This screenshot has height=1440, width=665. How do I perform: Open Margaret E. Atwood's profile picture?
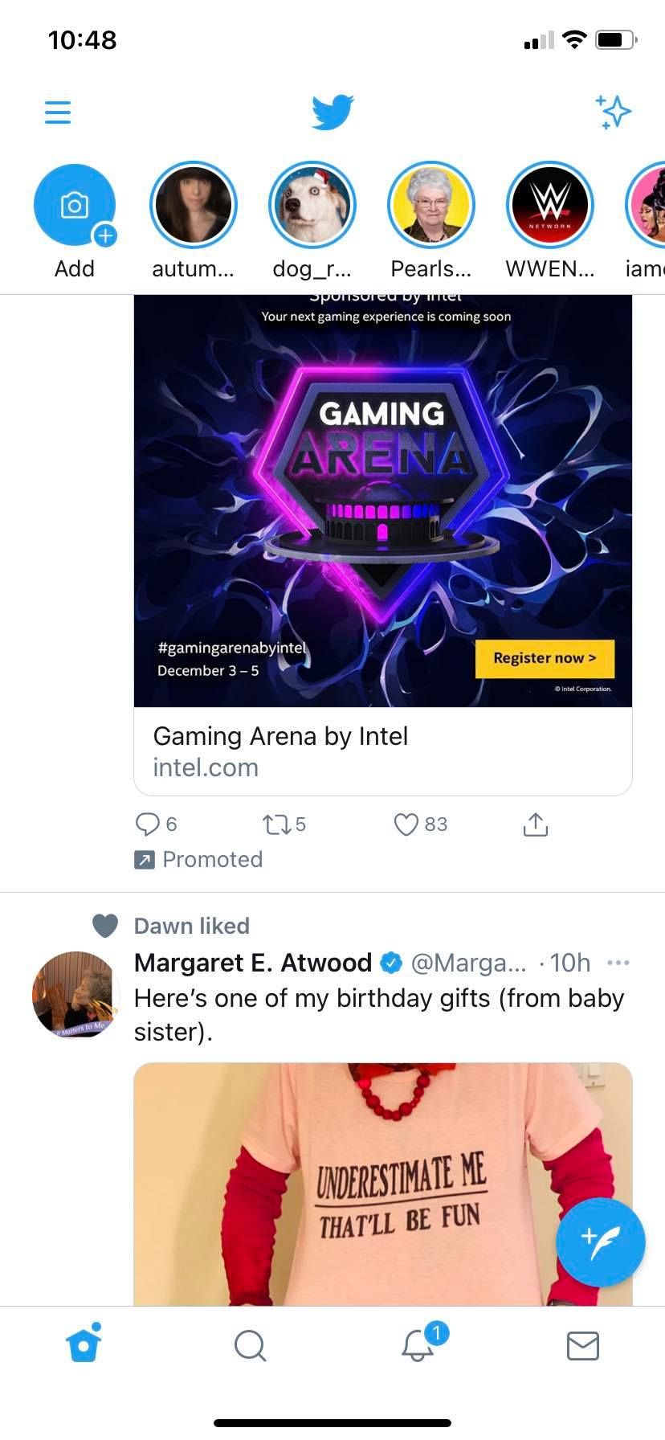[75, 995]
